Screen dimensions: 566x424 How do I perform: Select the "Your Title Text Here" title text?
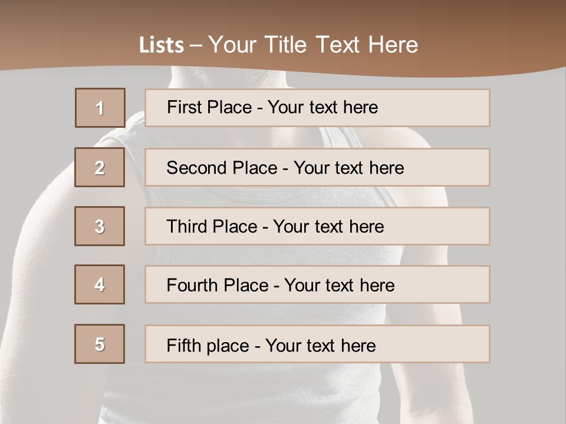tap(313, 45)
